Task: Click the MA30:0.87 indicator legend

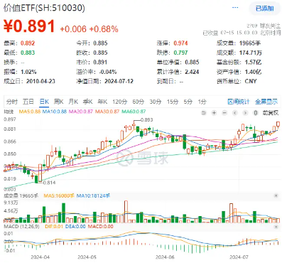Action: pyautogui.click(x=107, y=112)
